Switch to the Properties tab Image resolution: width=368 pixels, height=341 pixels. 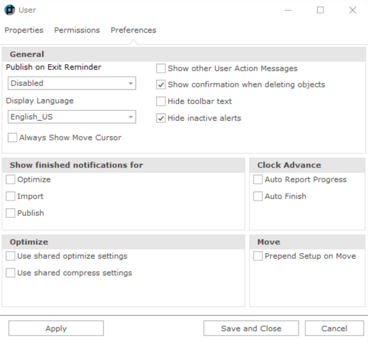[x=24, y=30]
